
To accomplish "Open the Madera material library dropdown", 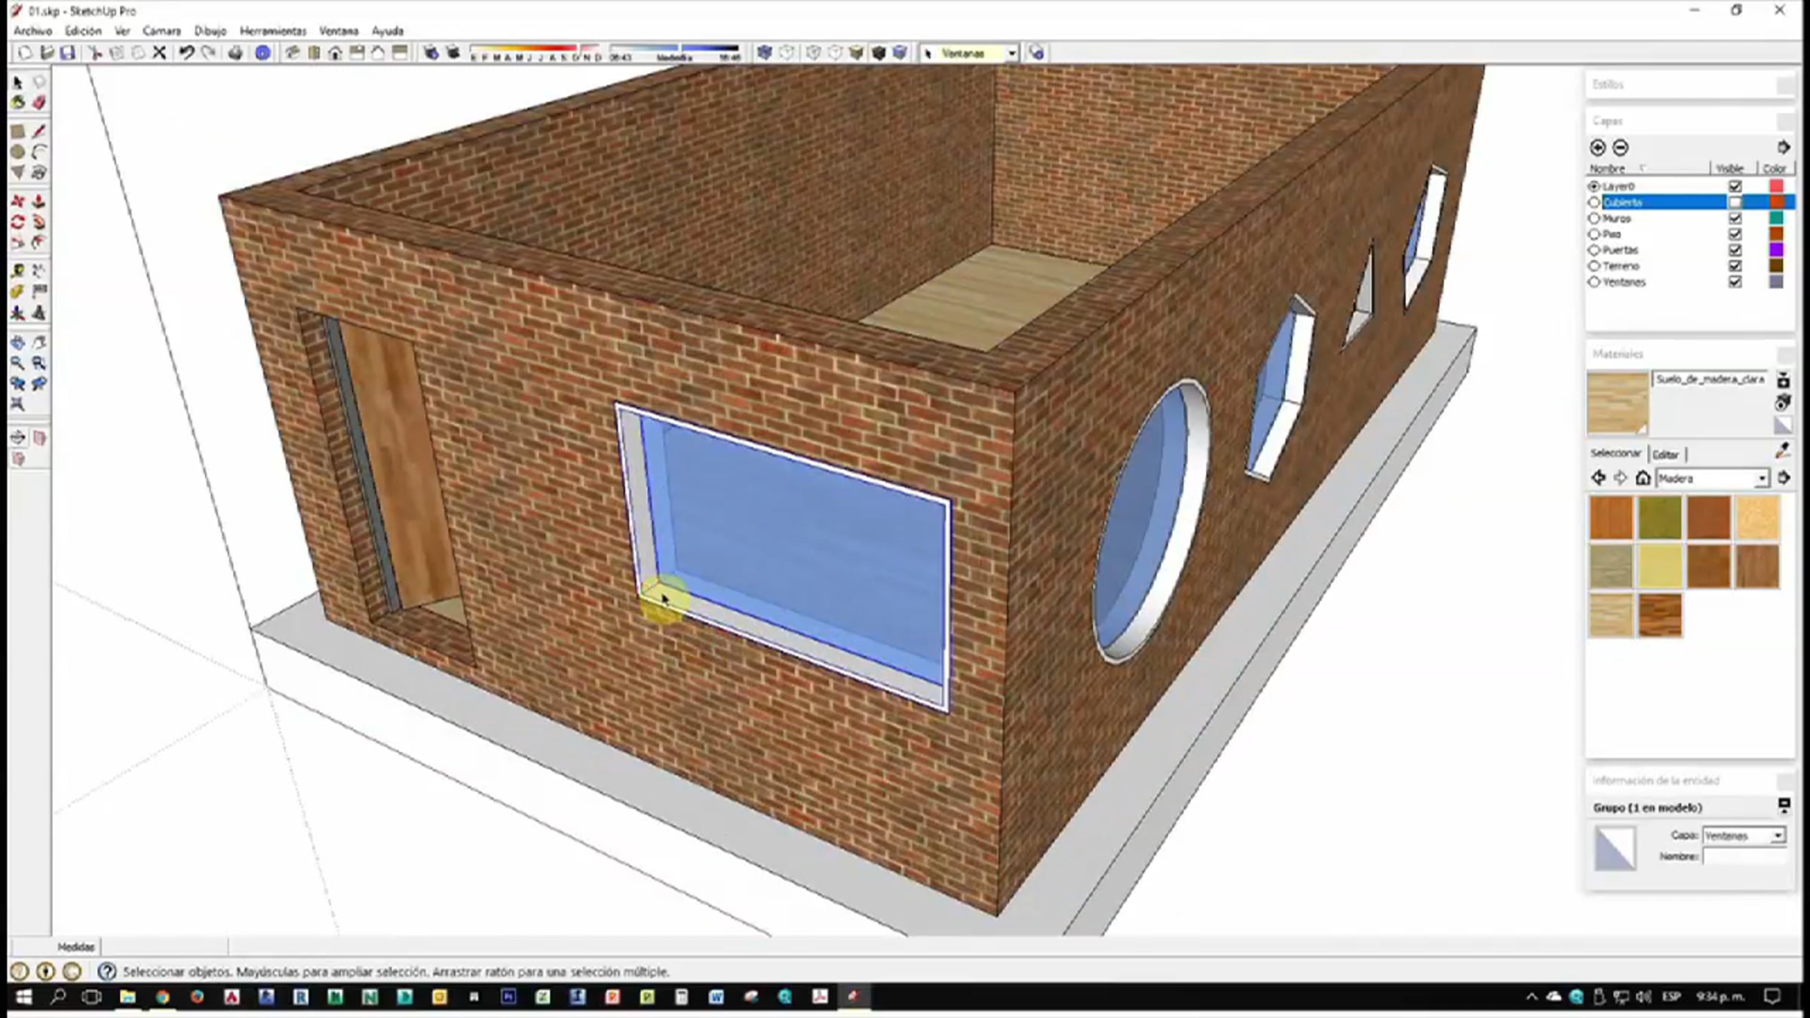I will (1762, 479).
